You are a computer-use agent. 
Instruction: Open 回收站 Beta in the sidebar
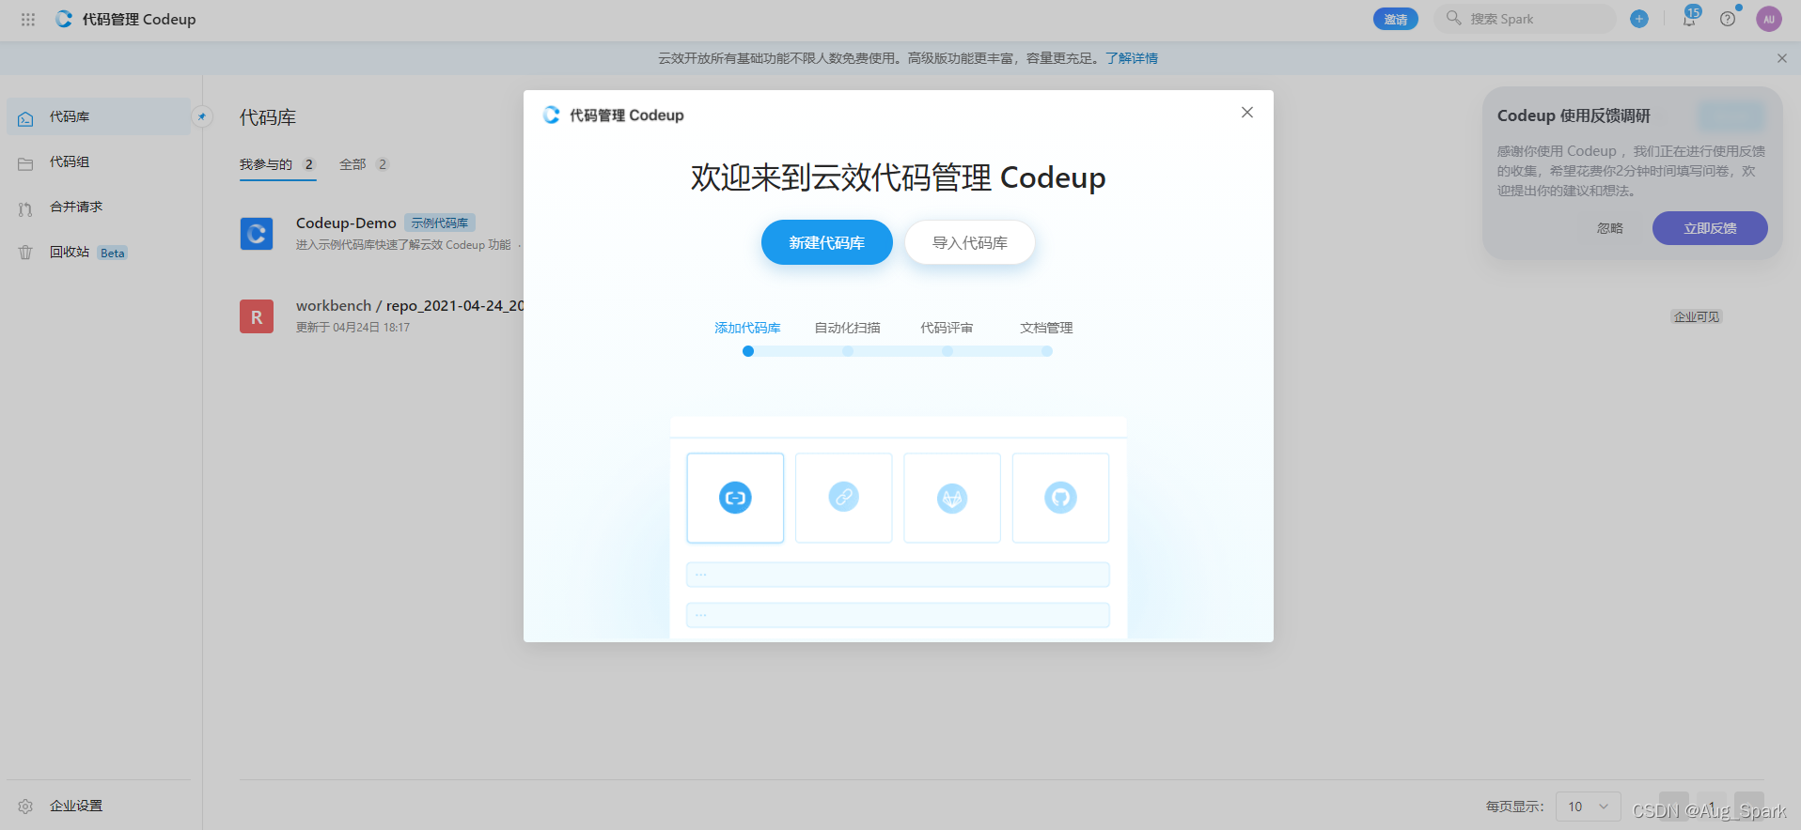coord(99,252)
